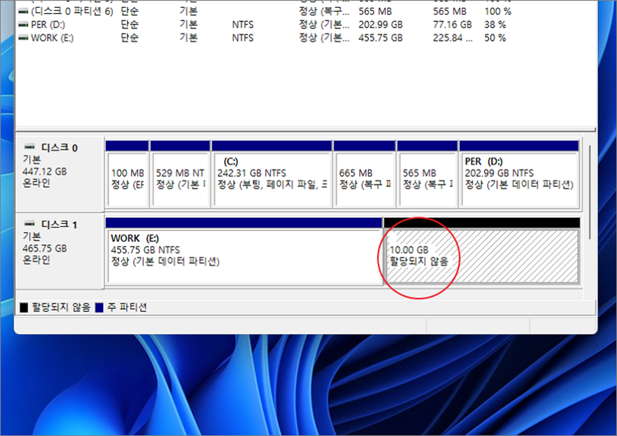Screen dimensions: 617x436
Task: Click 주 파티션 legend label text
Action: [127, 308]
